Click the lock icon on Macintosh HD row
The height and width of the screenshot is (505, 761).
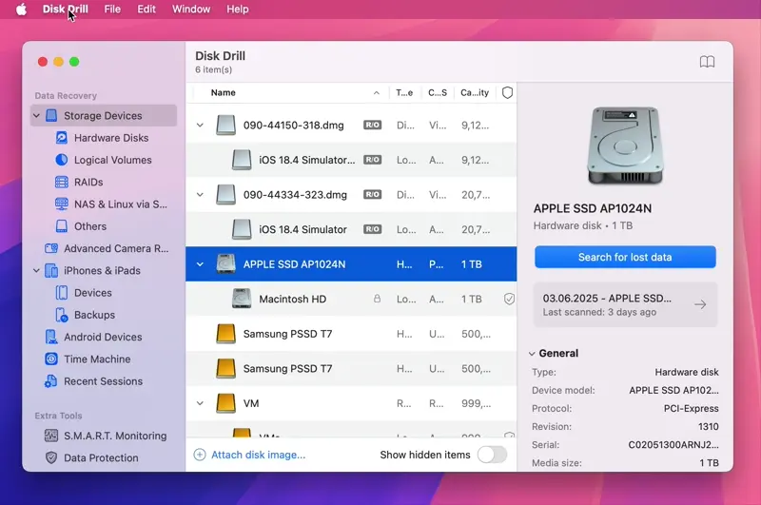pyautogui.click(x=377, y=299)
